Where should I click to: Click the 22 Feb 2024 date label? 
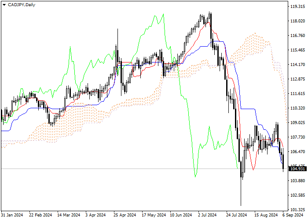click(40, 215)
